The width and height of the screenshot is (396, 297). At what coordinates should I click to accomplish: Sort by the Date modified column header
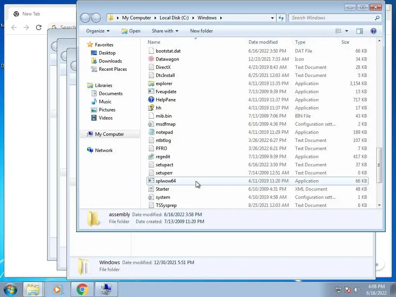269,42
